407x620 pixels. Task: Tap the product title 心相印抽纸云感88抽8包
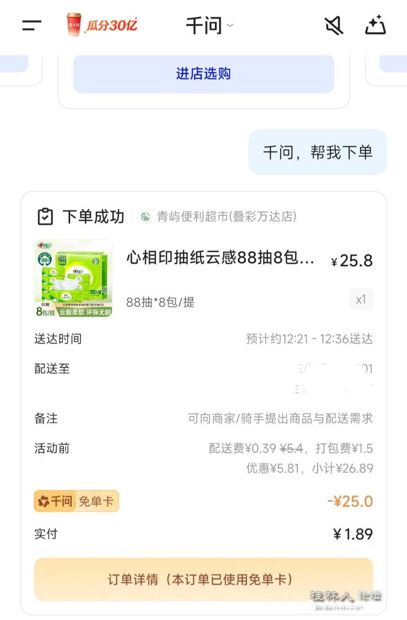pos(220,259)
